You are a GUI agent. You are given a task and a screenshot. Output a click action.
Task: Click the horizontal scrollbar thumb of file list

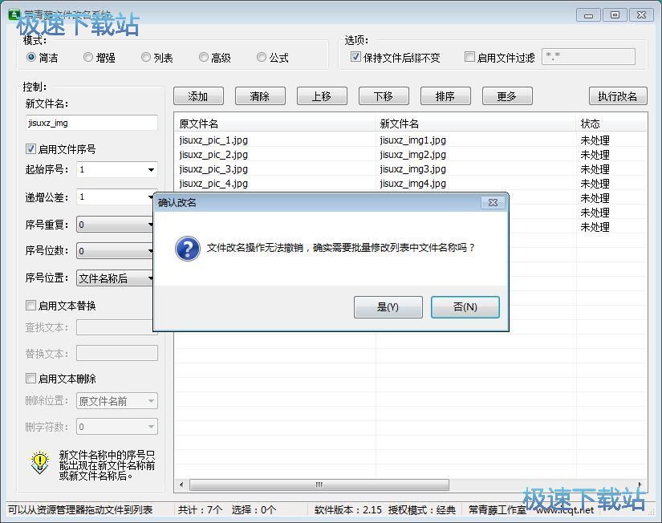point(319,484)
